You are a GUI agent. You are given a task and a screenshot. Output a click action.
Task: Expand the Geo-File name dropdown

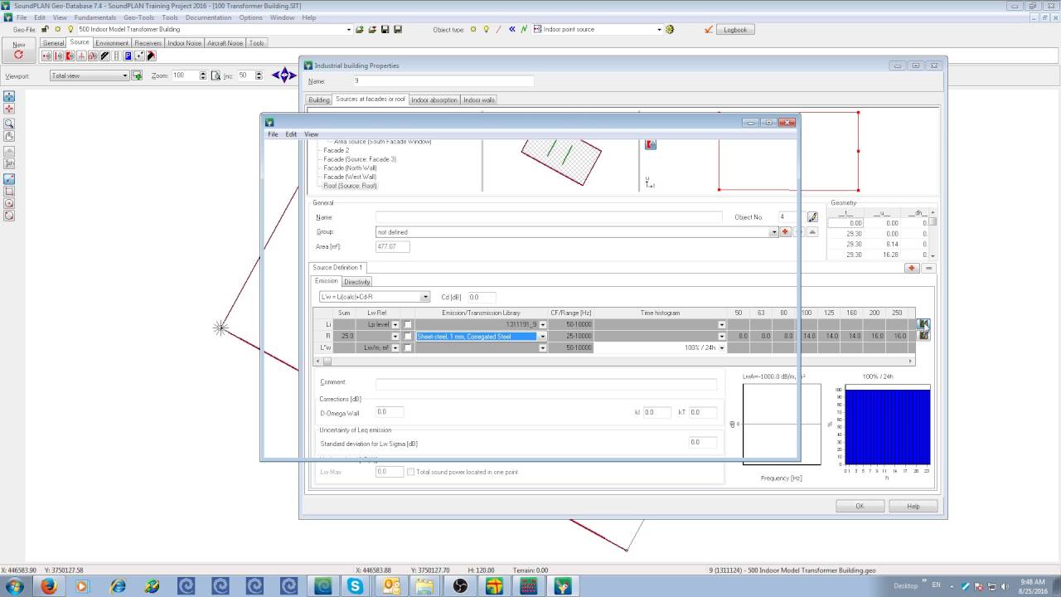click(x=349, y=30)
